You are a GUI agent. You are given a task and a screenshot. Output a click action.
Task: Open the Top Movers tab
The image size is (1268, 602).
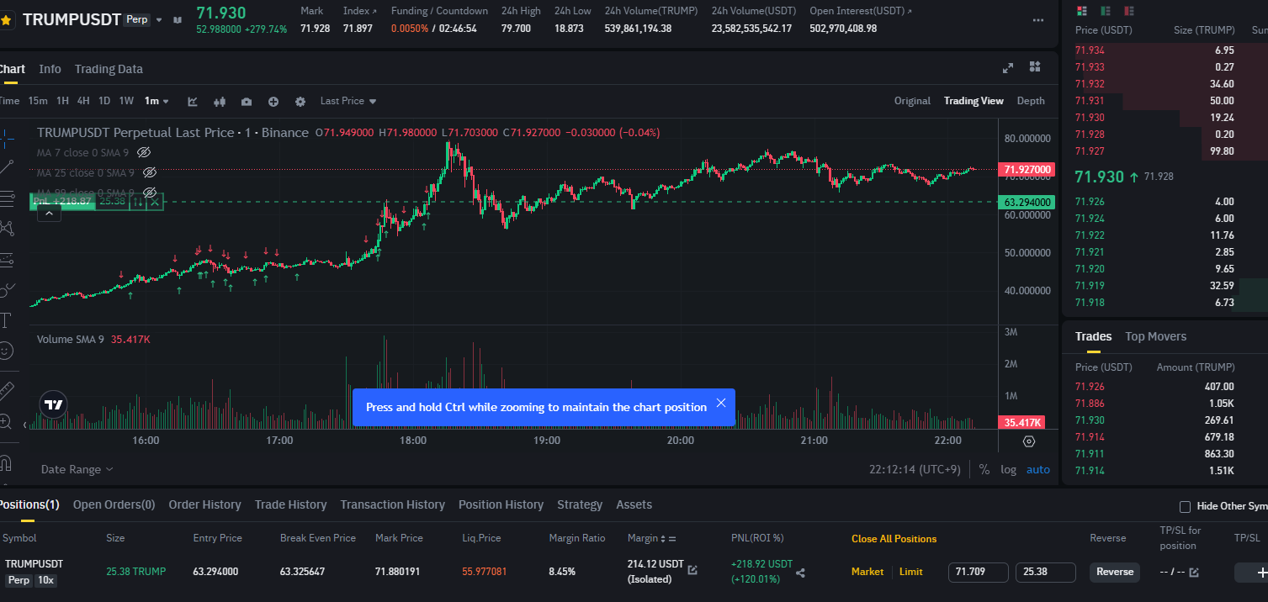click(1155, 336)
